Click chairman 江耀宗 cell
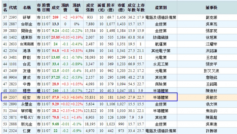 (x=211, y=44)
